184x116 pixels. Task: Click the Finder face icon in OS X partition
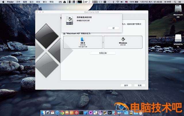click(x=83, y=39)
